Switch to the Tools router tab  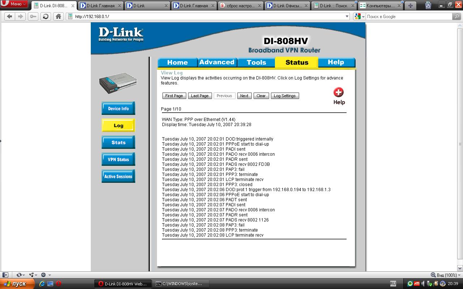click(x=256, y=62)
